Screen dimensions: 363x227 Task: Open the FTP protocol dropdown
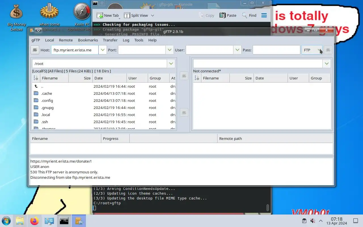coord(312,50)
